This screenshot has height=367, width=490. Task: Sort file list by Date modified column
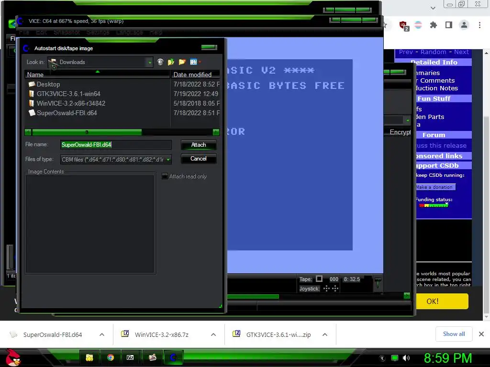pos(195,75)
